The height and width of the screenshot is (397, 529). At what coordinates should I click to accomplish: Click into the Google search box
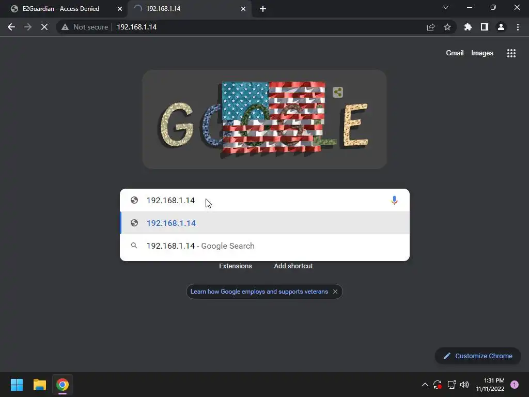pyautogui.click(x=265, y=201)
